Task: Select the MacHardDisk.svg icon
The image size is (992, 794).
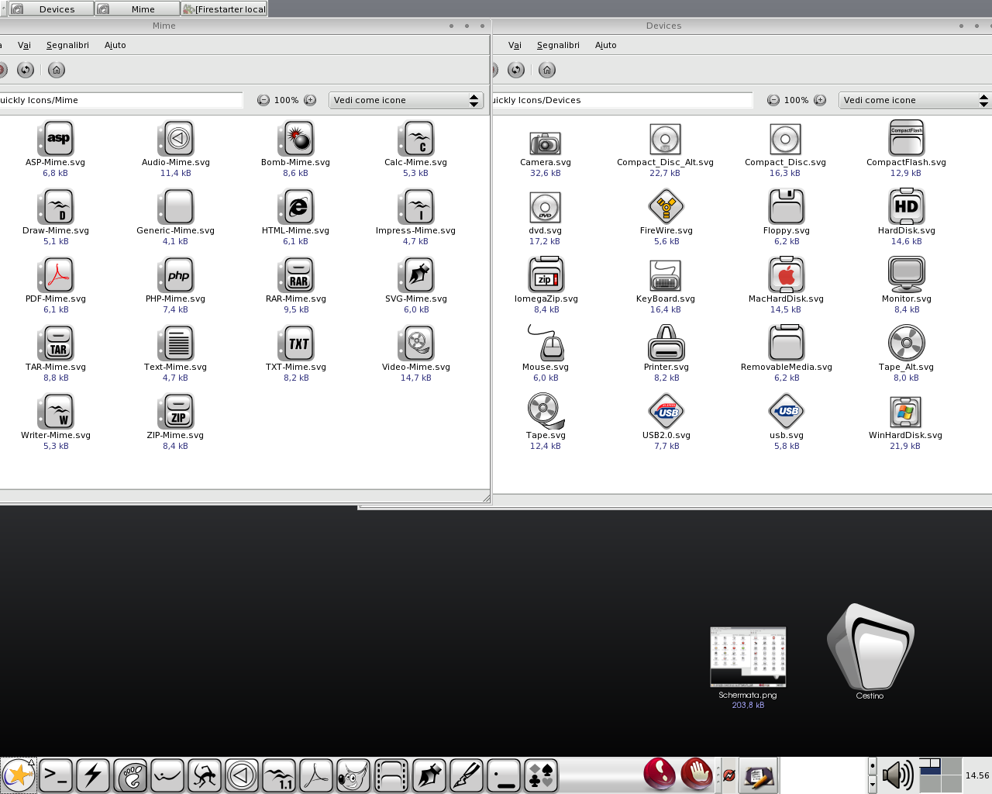Action: coord(787,275)
